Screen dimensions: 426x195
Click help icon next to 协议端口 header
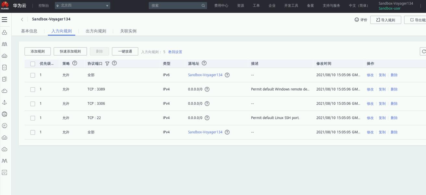pyautogui.click(x=114, y=63)
